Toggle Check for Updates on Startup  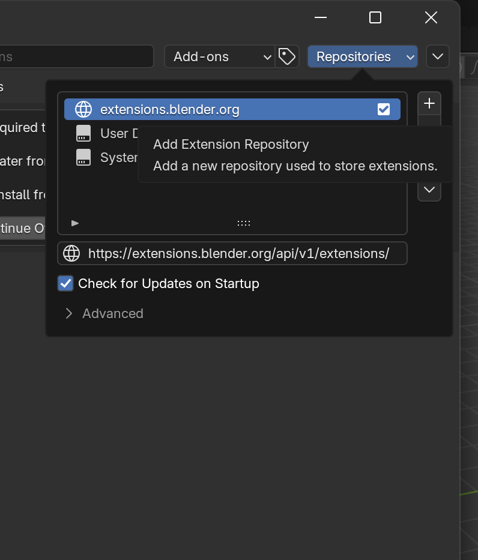coord(65,283)
